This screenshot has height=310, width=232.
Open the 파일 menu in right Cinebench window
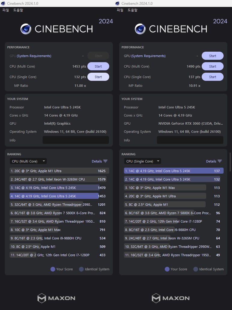[120, 10]
